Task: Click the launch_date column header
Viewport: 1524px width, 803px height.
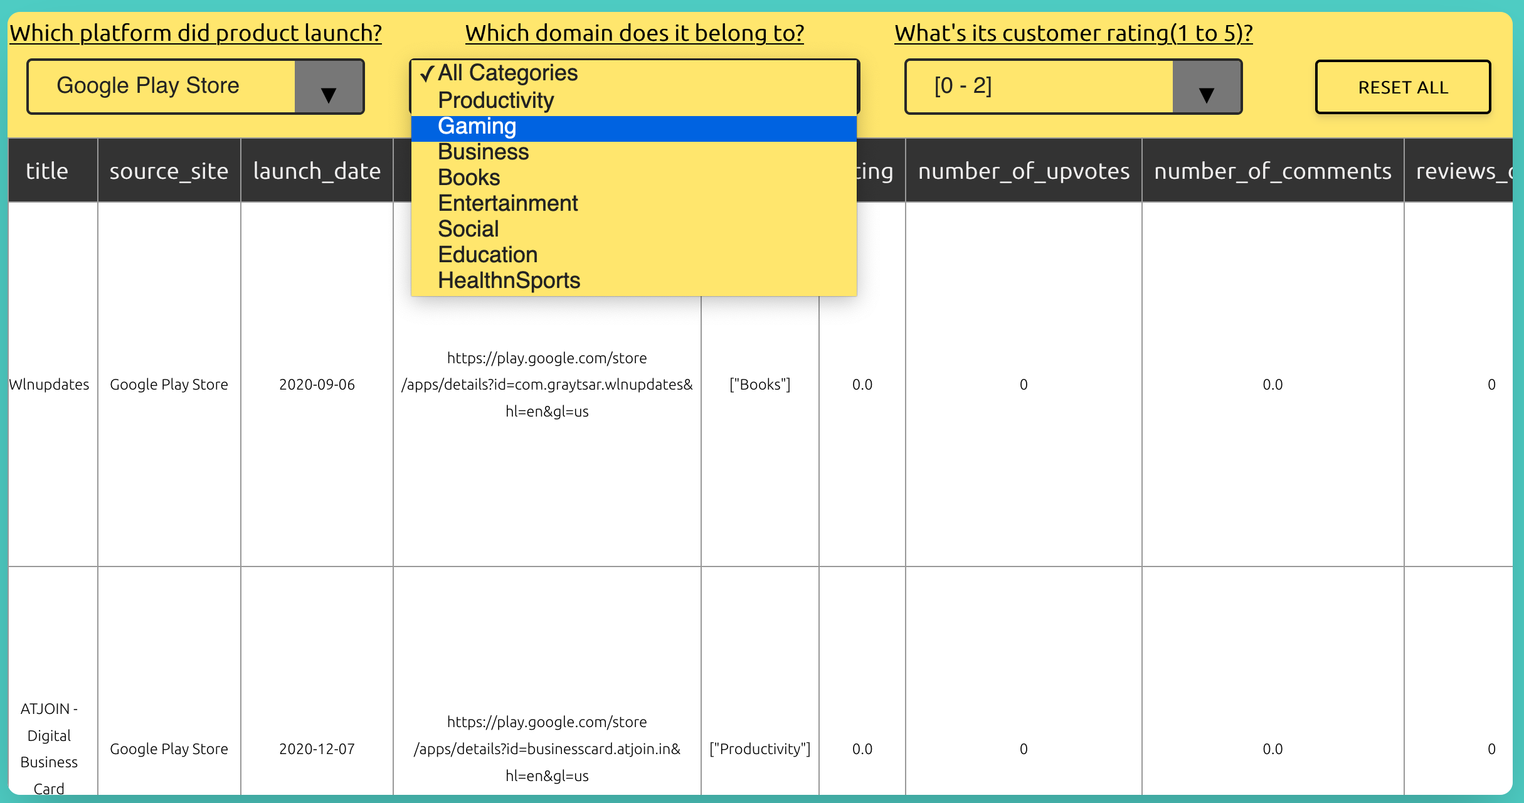Action: (317, 171)
